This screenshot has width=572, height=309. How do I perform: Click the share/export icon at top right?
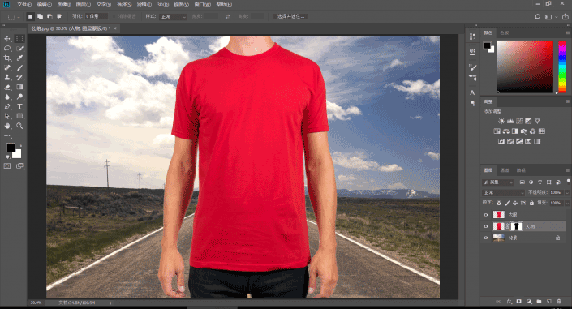point(565,17)
